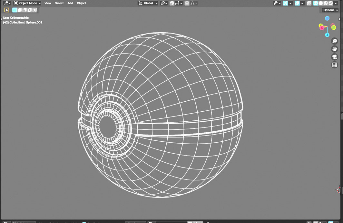Choose the Subtract selection mode

pos(24,10)
